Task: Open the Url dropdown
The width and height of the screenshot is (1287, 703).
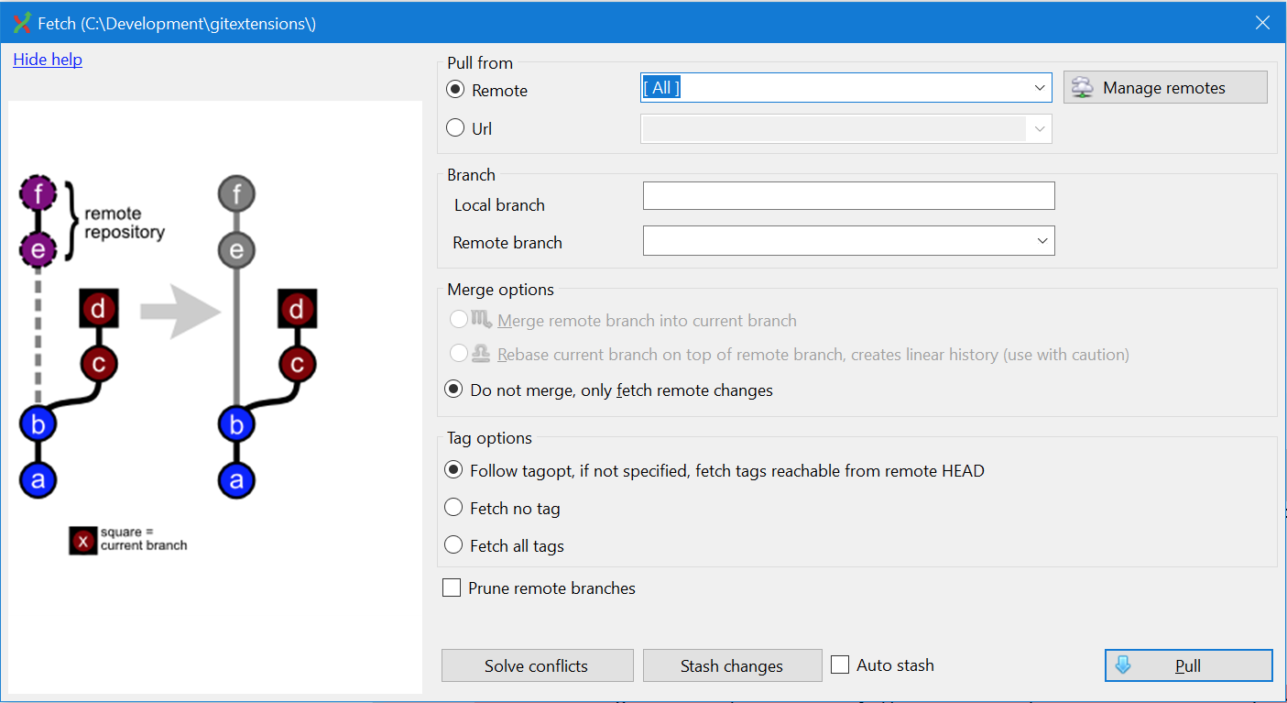Action: [1039, 128]
